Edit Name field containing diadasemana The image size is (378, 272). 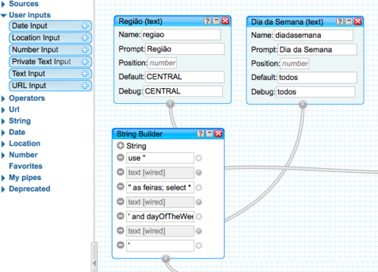pyautogui.click(x=314, y=35)
